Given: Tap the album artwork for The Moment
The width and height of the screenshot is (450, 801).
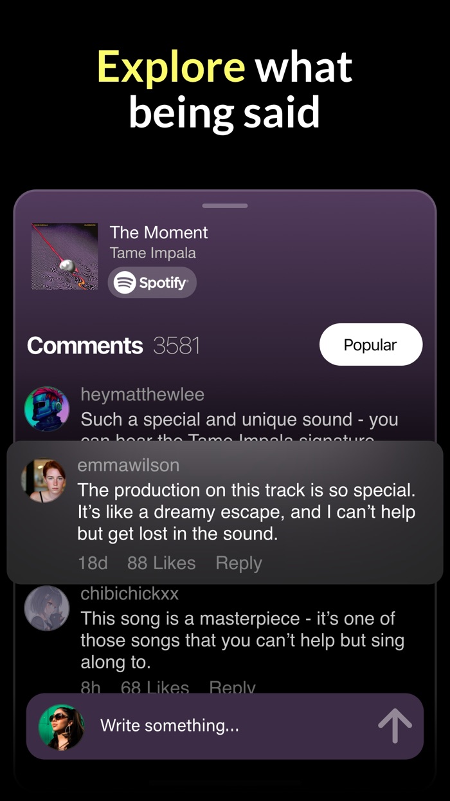Looking at the screenshot, I should [64, 255].
